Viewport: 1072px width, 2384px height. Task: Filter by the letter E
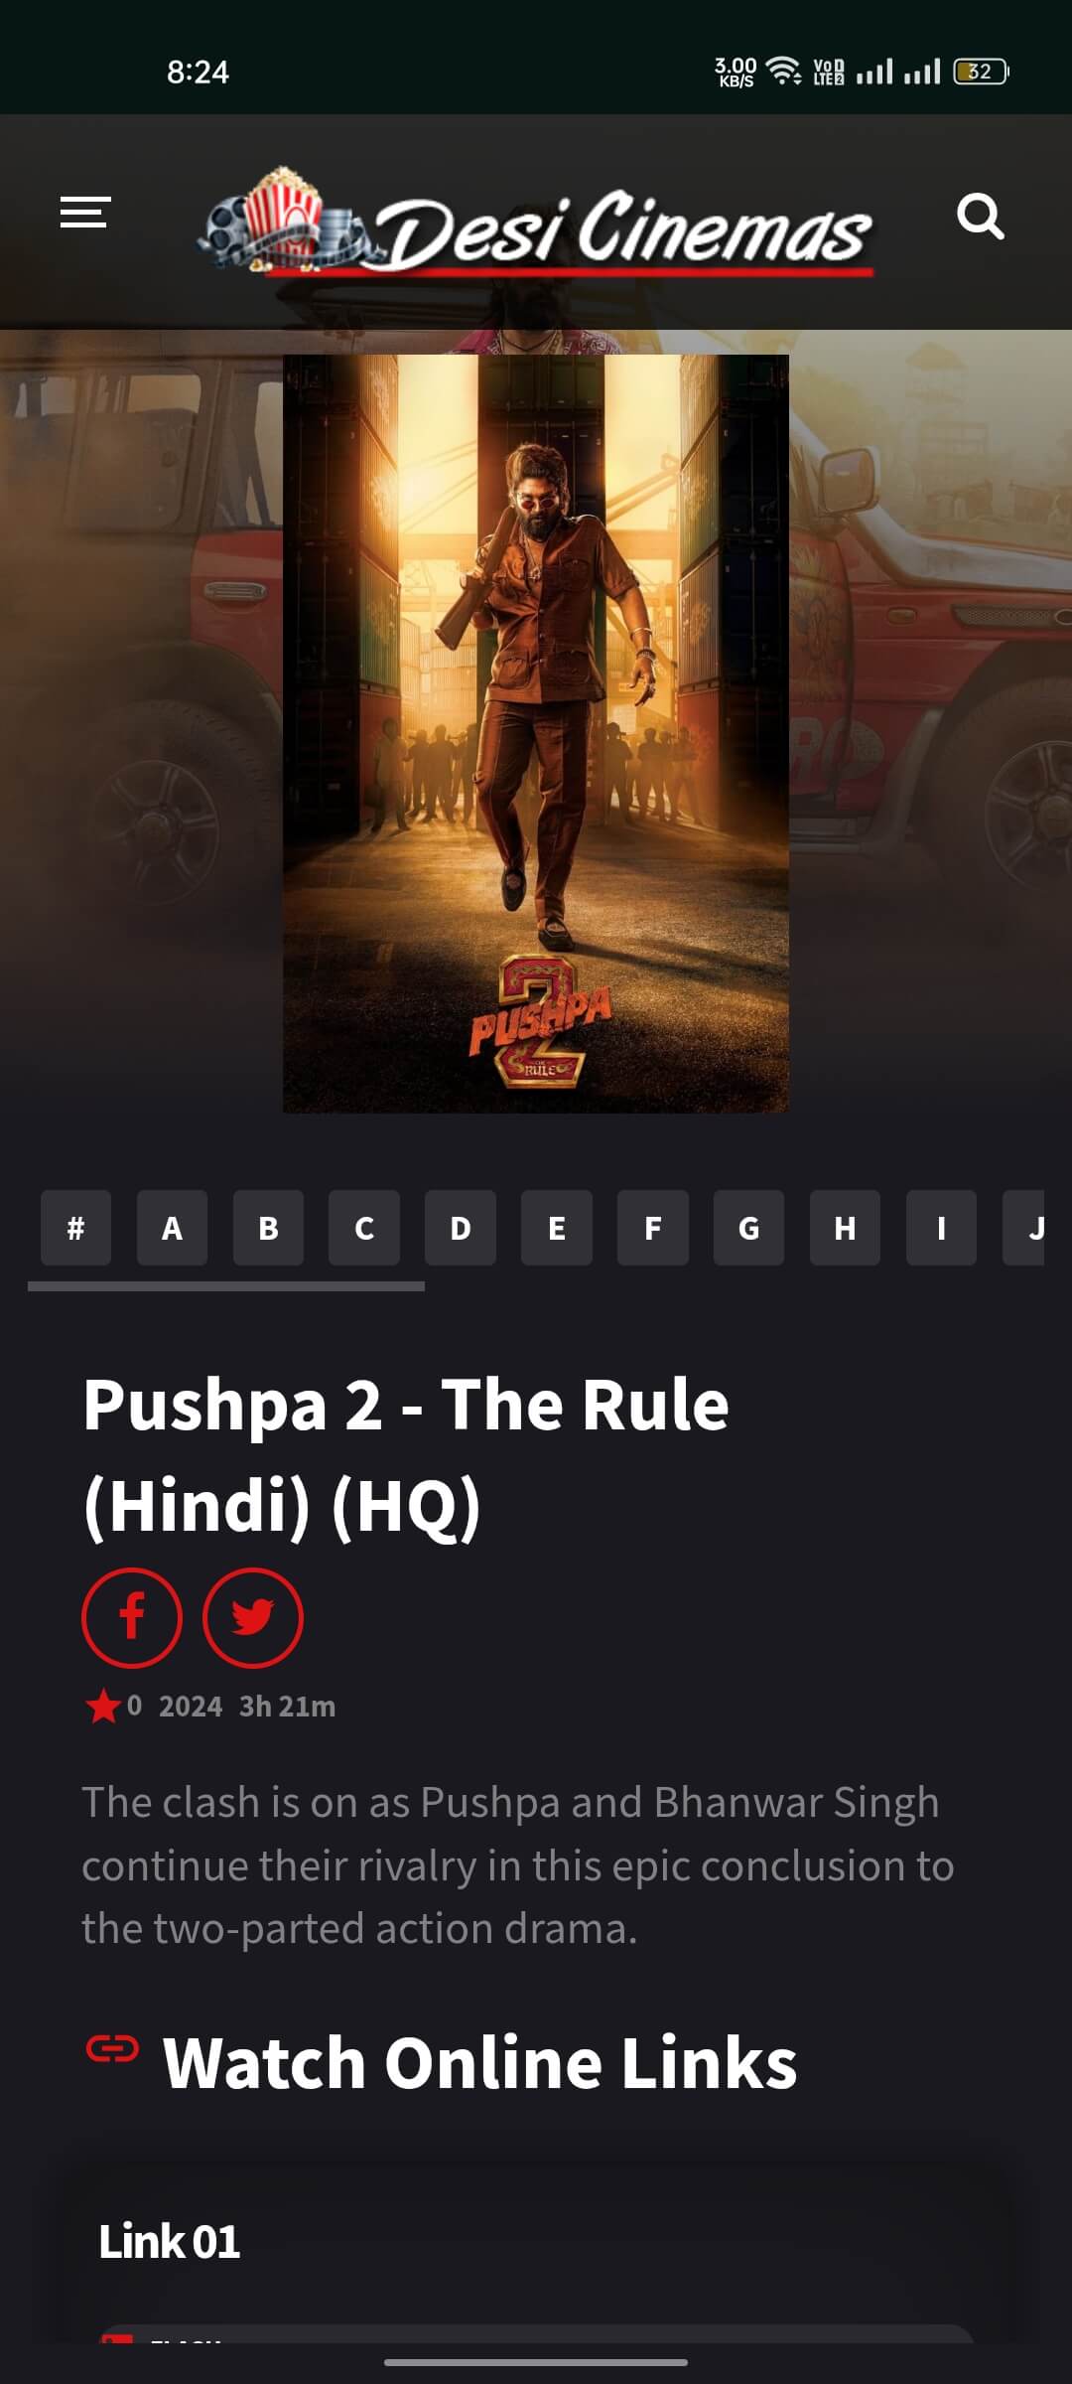pyautogui.click(x=557, y=1228)
